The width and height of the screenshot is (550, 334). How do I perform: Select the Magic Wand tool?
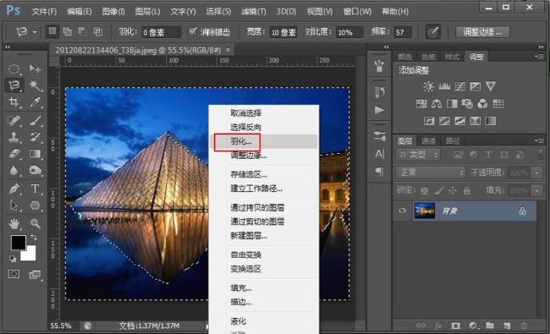tap(35, 85)
